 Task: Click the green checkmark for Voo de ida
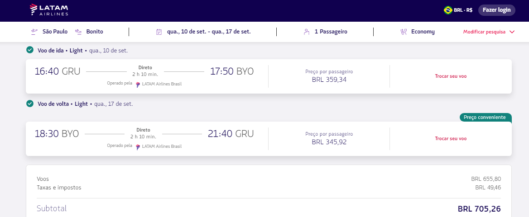click(x=30, y=50)
